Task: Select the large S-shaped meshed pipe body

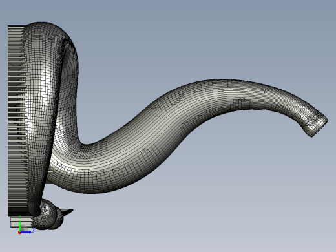Action: [151, 138]
